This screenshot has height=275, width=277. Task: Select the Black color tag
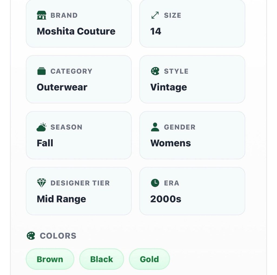(x=102, y=259)
